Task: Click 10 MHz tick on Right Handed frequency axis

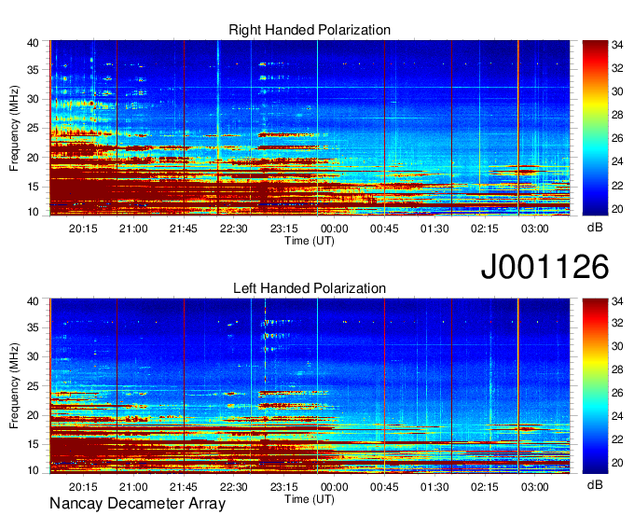Action: tap(33, 212)
